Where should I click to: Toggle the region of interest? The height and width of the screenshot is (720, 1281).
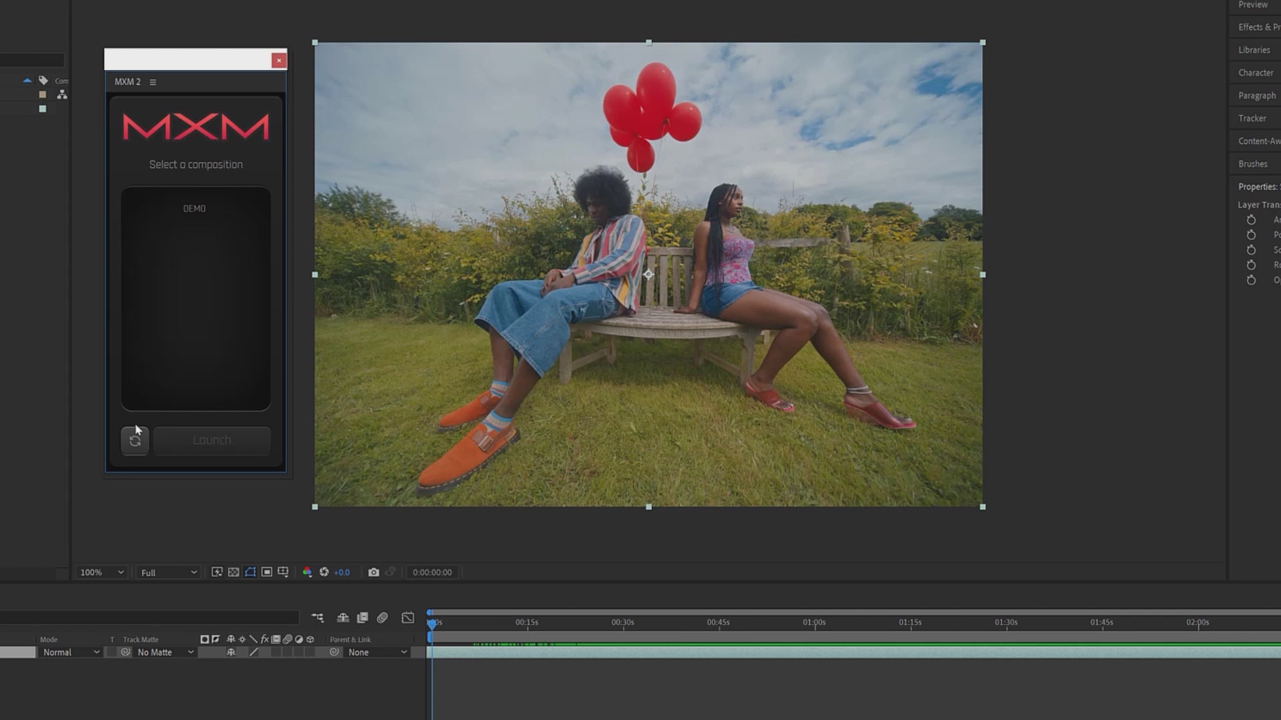pyautogui.click(x=267, y=572)
